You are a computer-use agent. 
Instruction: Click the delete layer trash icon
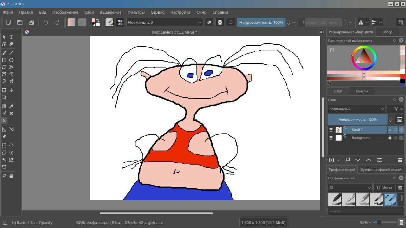point(400,160)
